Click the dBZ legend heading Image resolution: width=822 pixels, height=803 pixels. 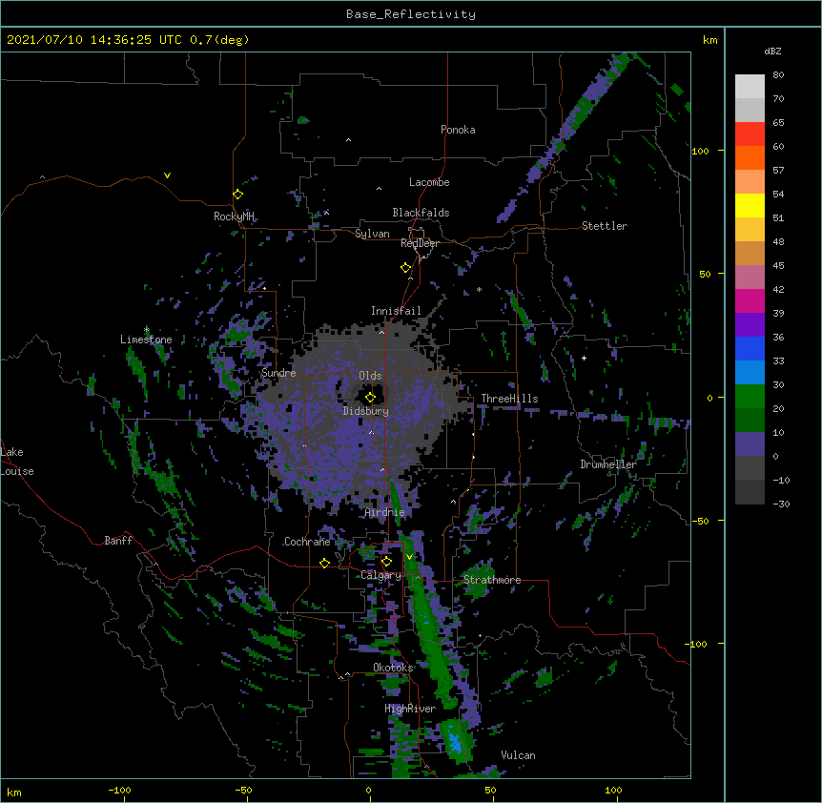tap(772, 51)
